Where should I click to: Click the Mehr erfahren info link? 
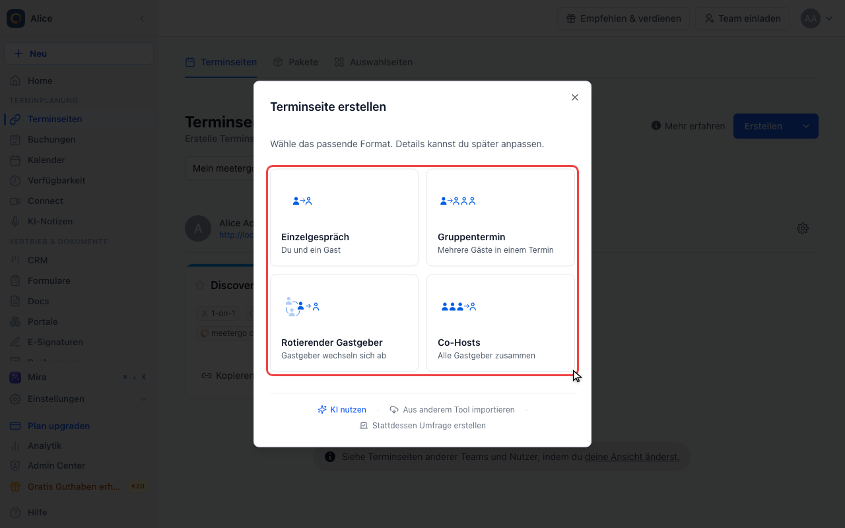tap(688, 126)
